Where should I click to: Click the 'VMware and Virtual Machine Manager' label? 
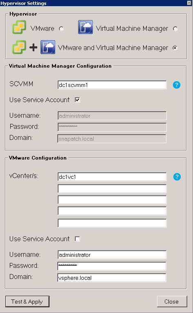(x=113, y=48)
